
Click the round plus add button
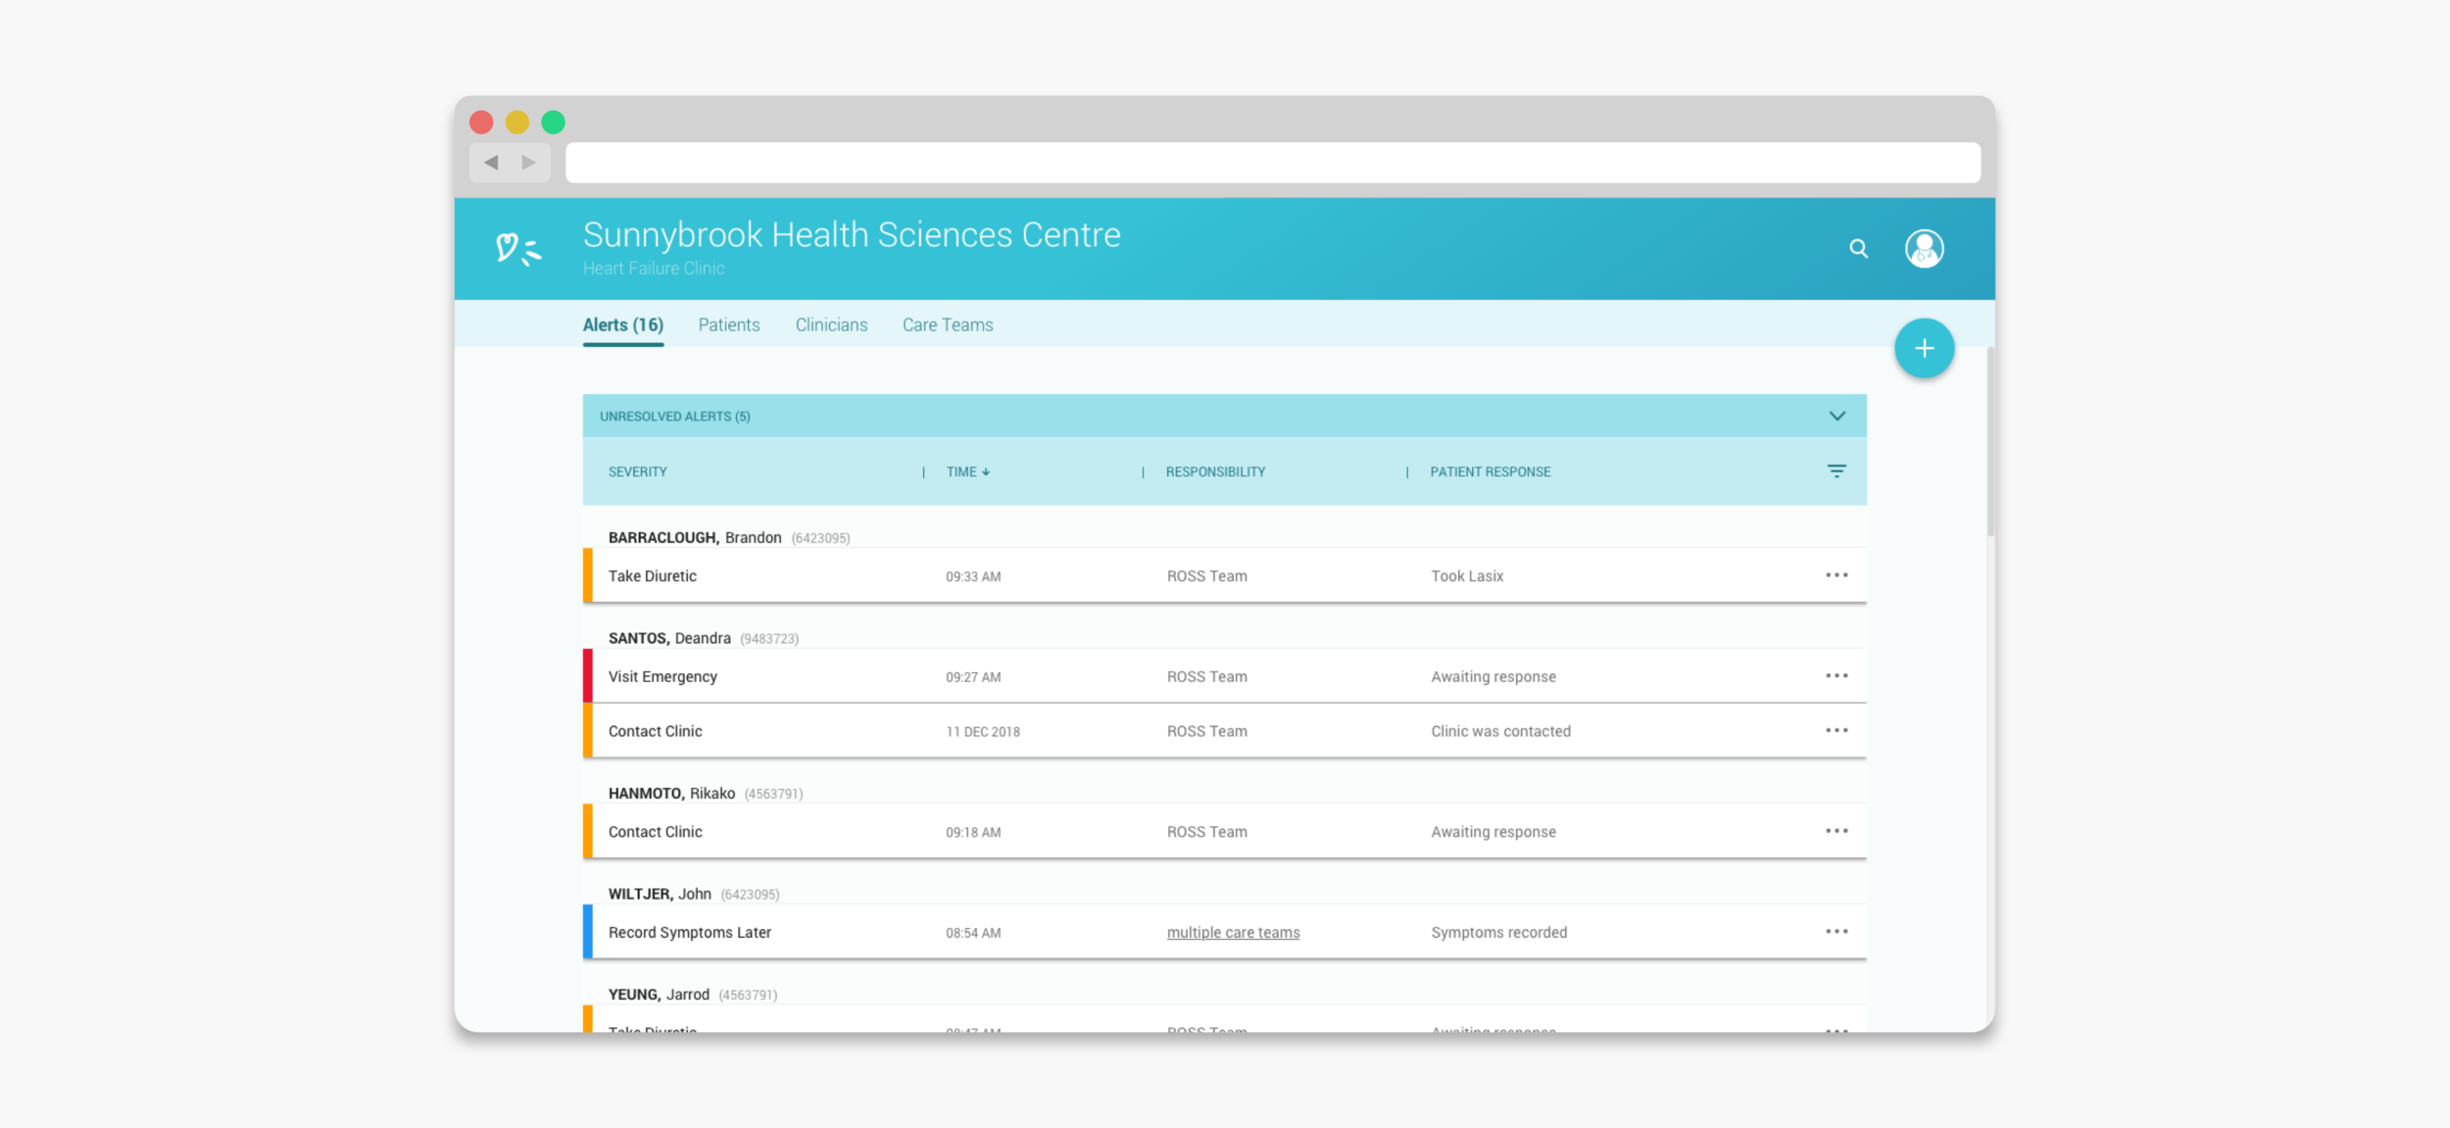point(1924,349)
